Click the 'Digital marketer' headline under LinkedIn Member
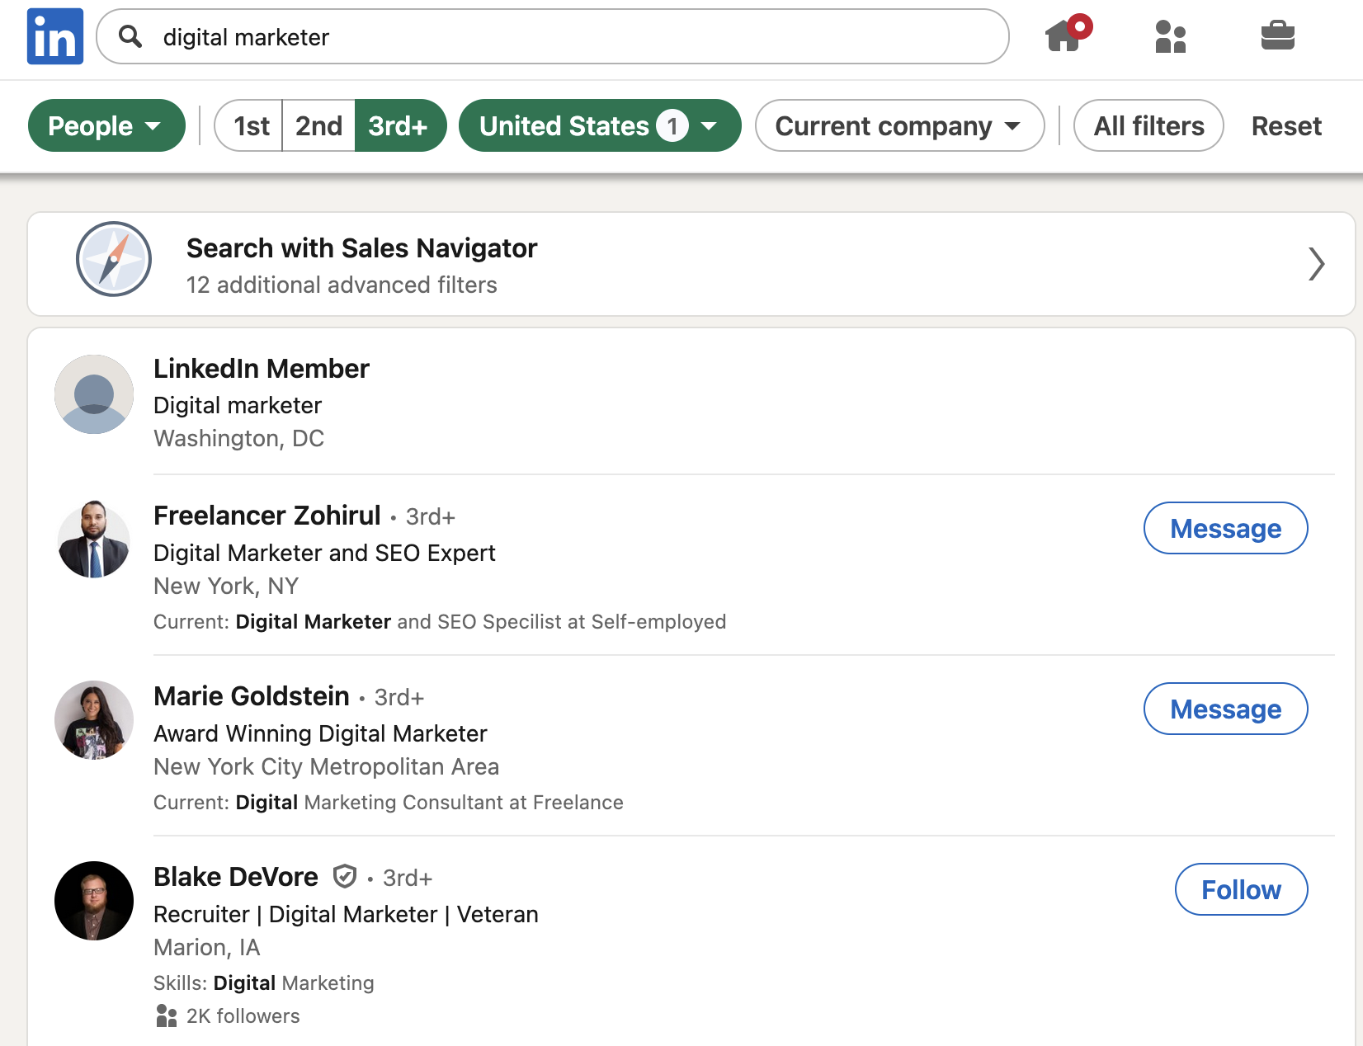Image resolution: width=1363 pixels, height=1046 pixels. click(238, 405)
